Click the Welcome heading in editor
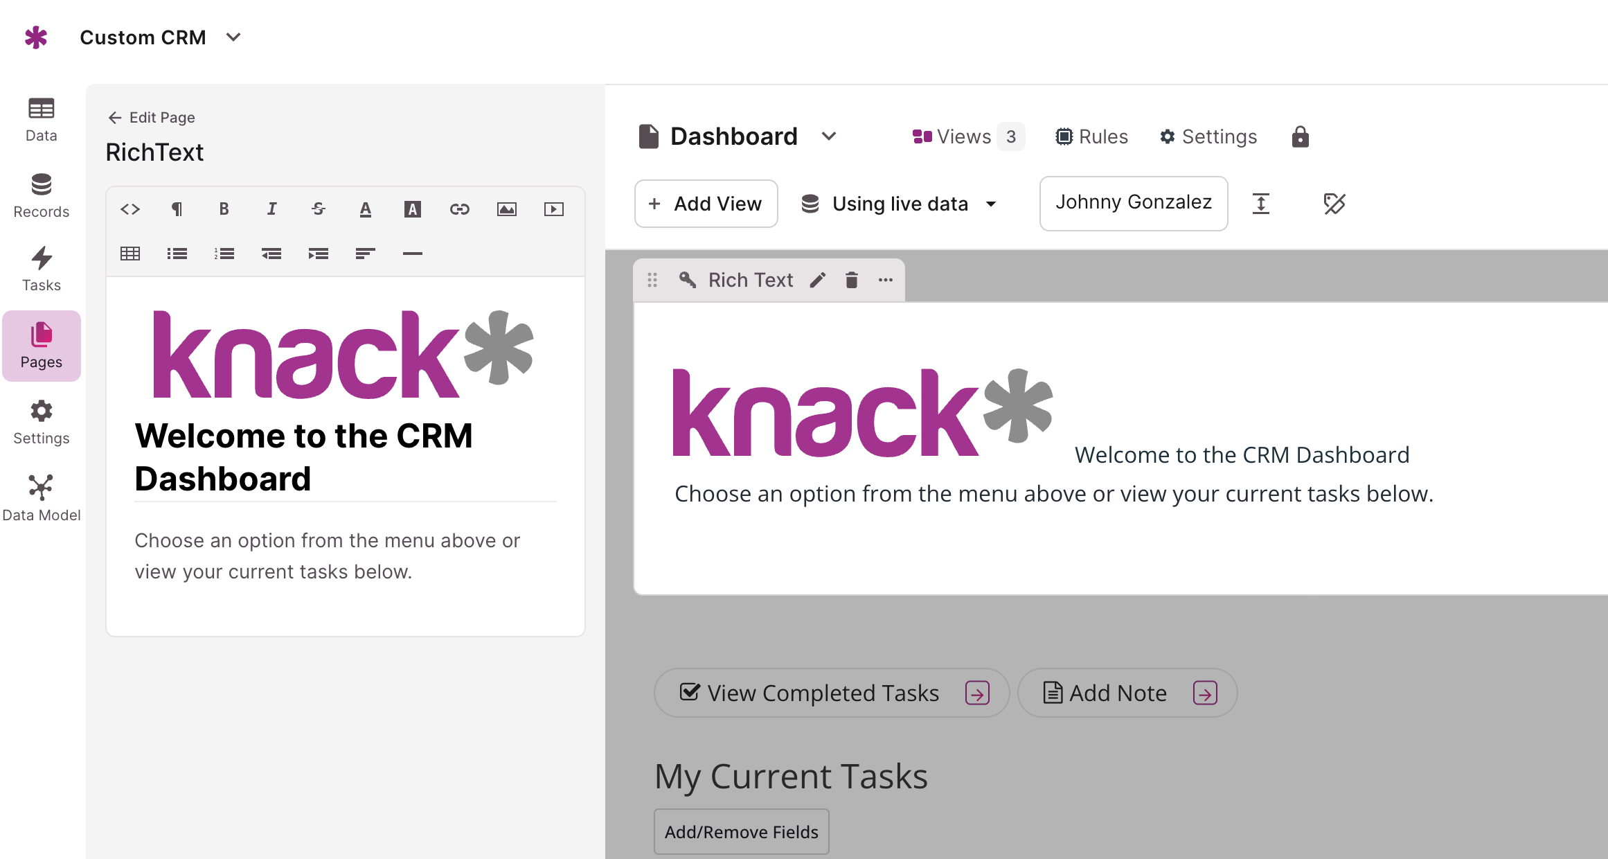This screenshot has height=859, width=1608. click(304, 457)
